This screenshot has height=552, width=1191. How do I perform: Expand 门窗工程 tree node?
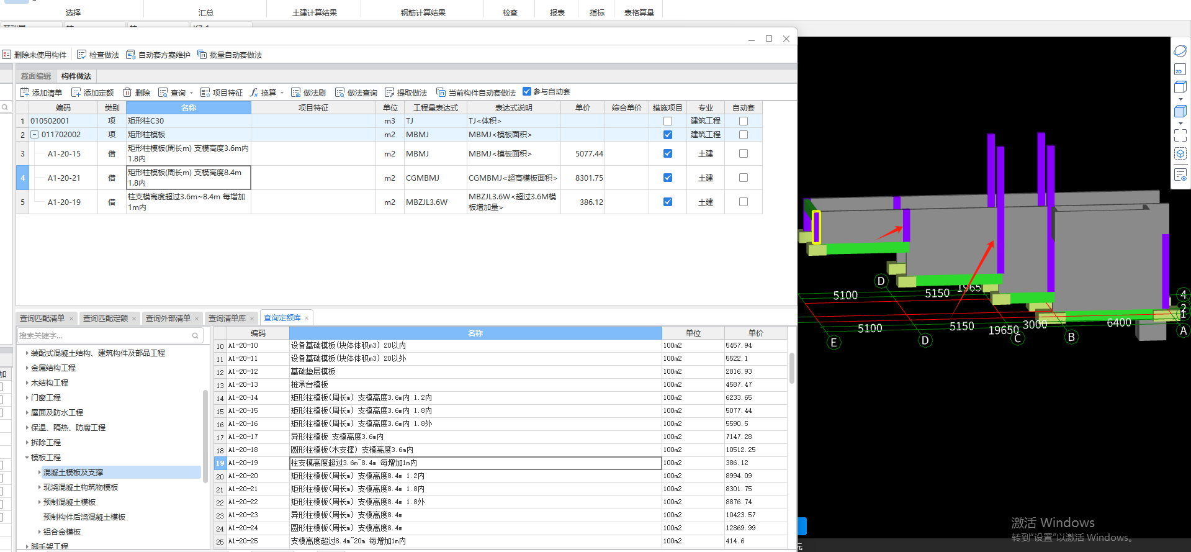pos(27,398)
